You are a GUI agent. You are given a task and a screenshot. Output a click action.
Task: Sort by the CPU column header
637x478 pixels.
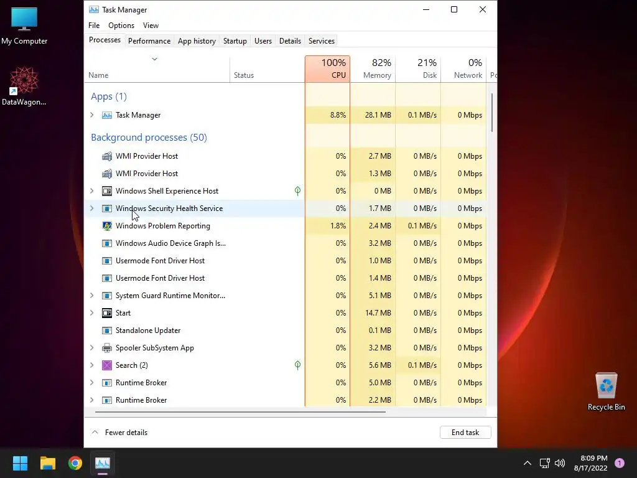(x=327, y=68)
